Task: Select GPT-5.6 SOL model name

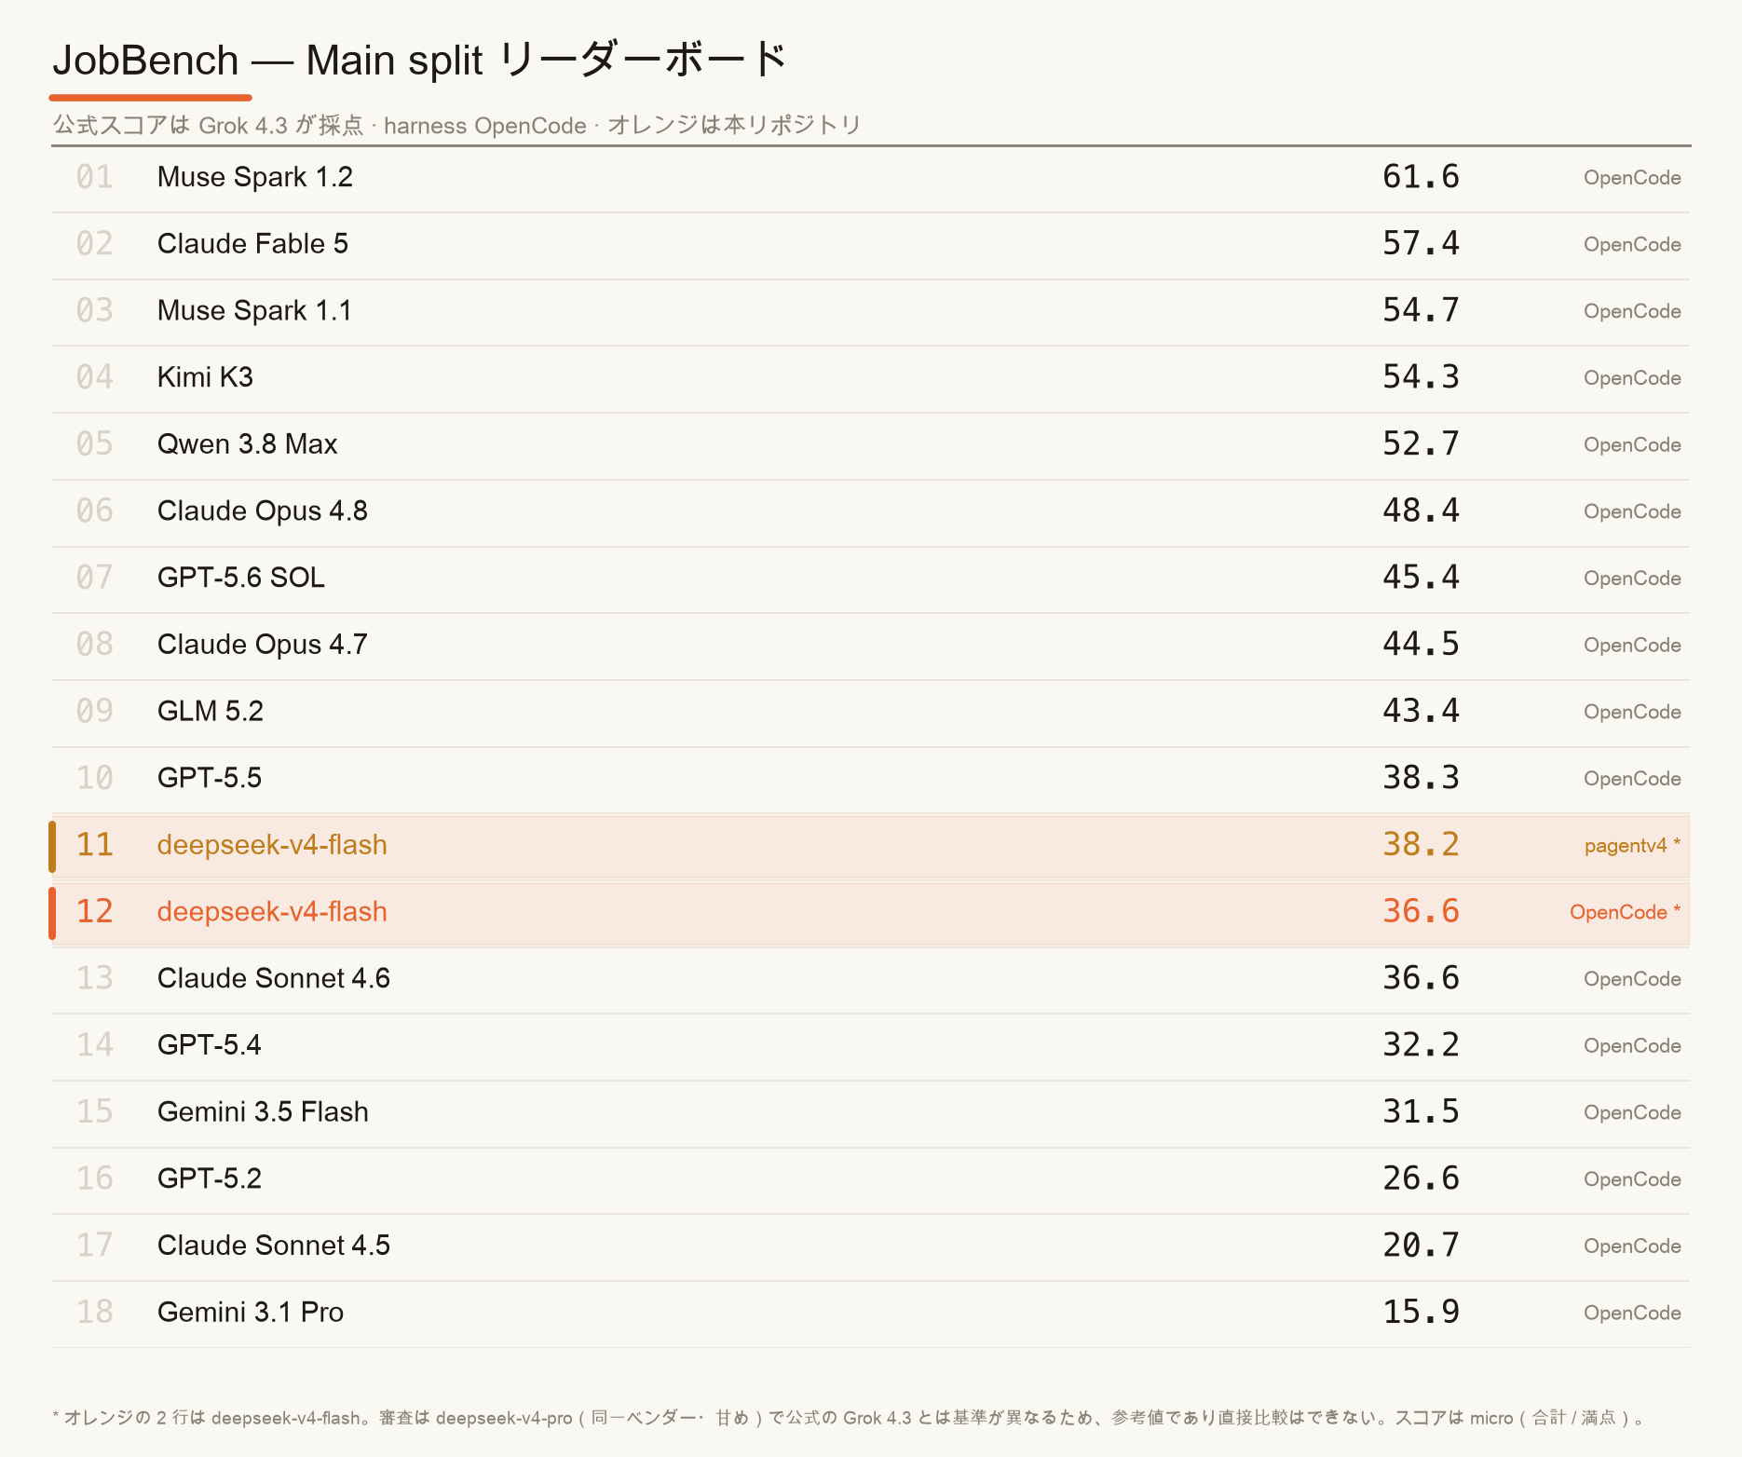Action: point(241,578)
